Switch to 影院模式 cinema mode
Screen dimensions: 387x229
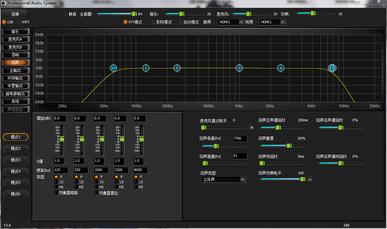[153, 22]
